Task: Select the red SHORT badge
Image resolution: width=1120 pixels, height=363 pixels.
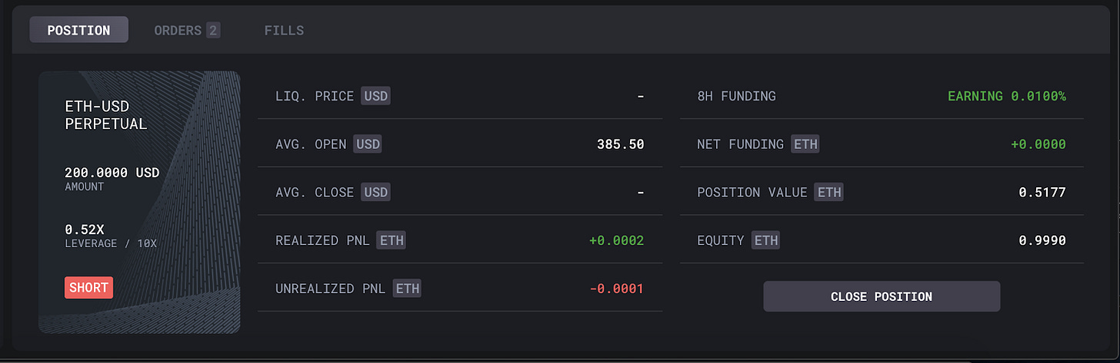Action: tap(89, 288)
